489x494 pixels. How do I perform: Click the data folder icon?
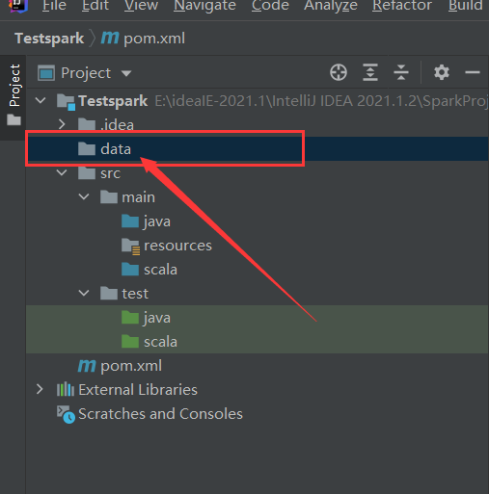pyautogui.click(x=87, y=148)
